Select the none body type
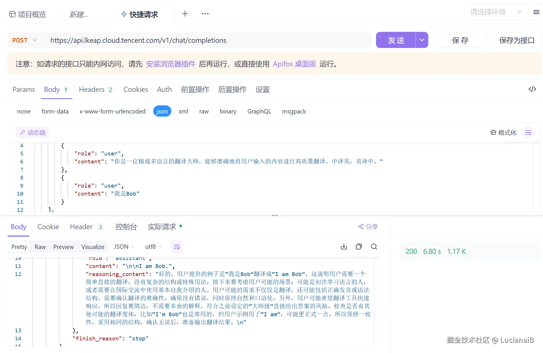Screen dimensions: 543x353 click(24, 111)
